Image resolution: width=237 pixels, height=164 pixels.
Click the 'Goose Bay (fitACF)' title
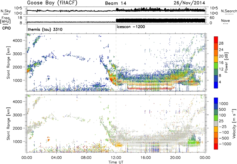52,3
